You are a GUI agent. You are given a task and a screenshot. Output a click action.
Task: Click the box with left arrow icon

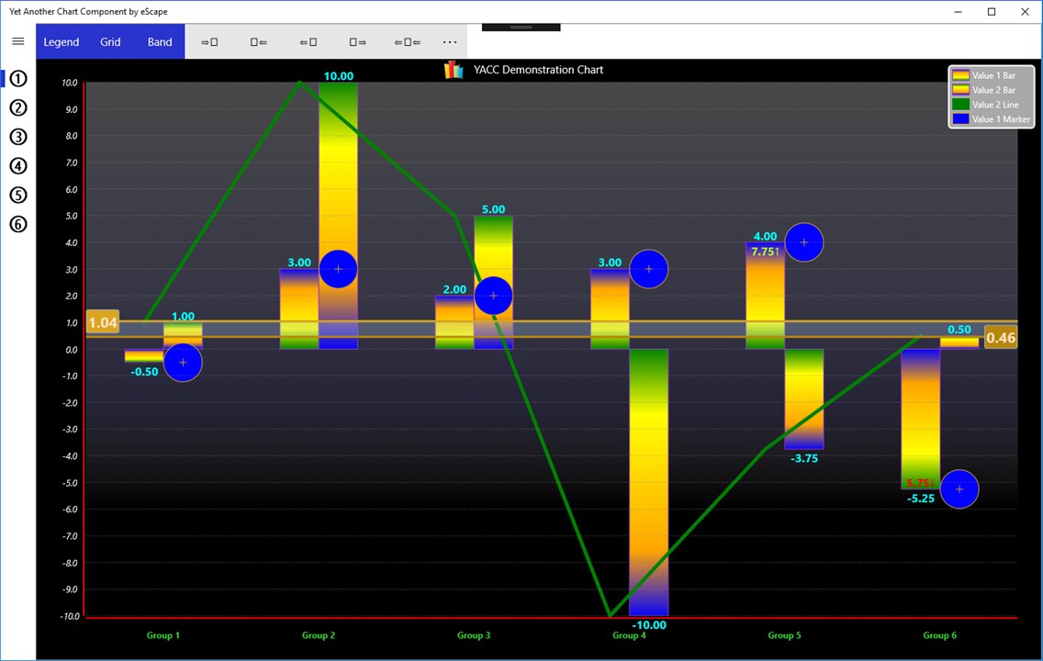click(259, 42)
